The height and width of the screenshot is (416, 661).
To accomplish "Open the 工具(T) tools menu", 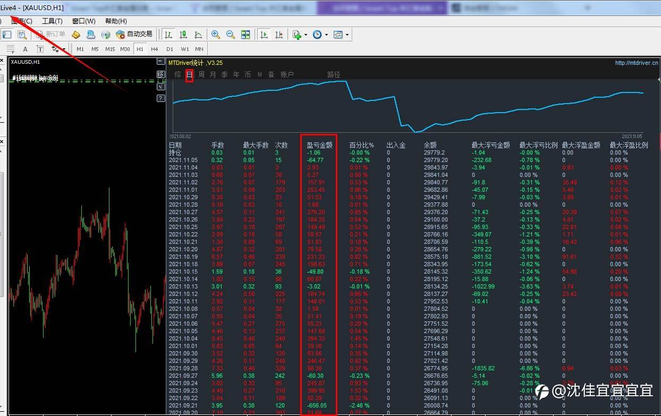I will coord(52,21).
